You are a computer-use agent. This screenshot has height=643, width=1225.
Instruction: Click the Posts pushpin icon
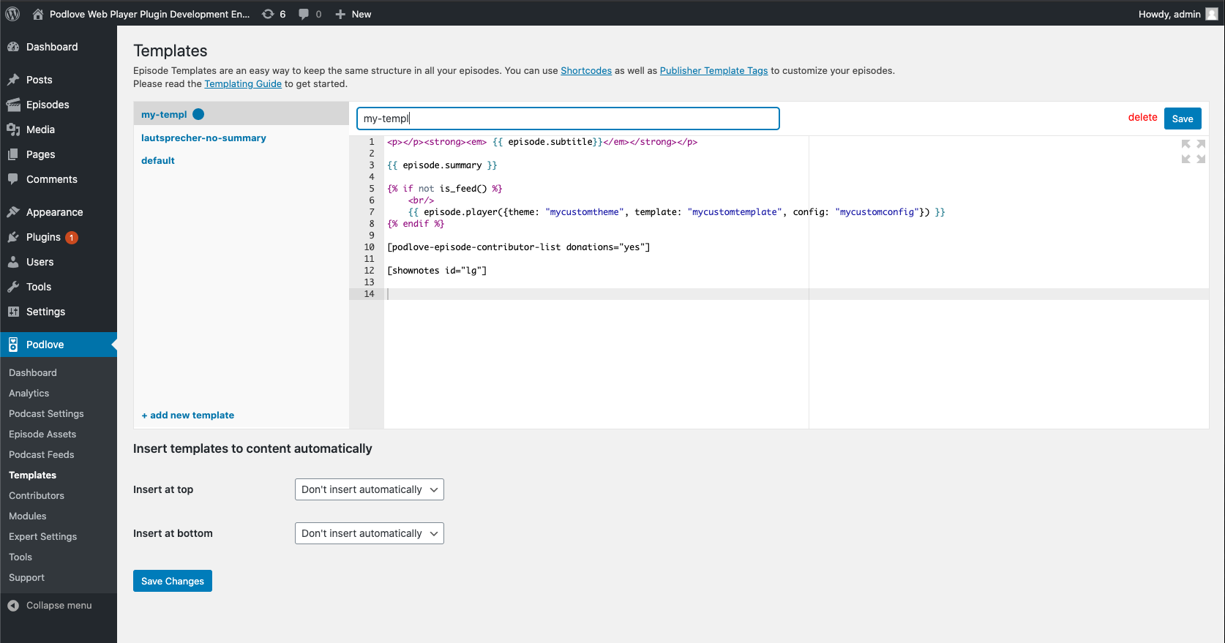point(13,80)
